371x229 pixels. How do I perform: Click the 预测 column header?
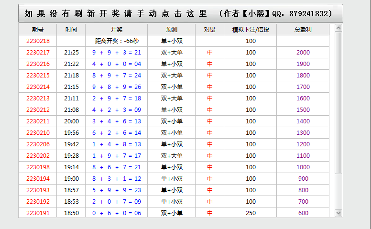(171, 30)
